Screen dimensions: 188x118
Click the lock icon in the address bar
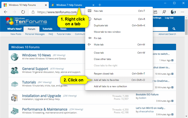[33, 12]
